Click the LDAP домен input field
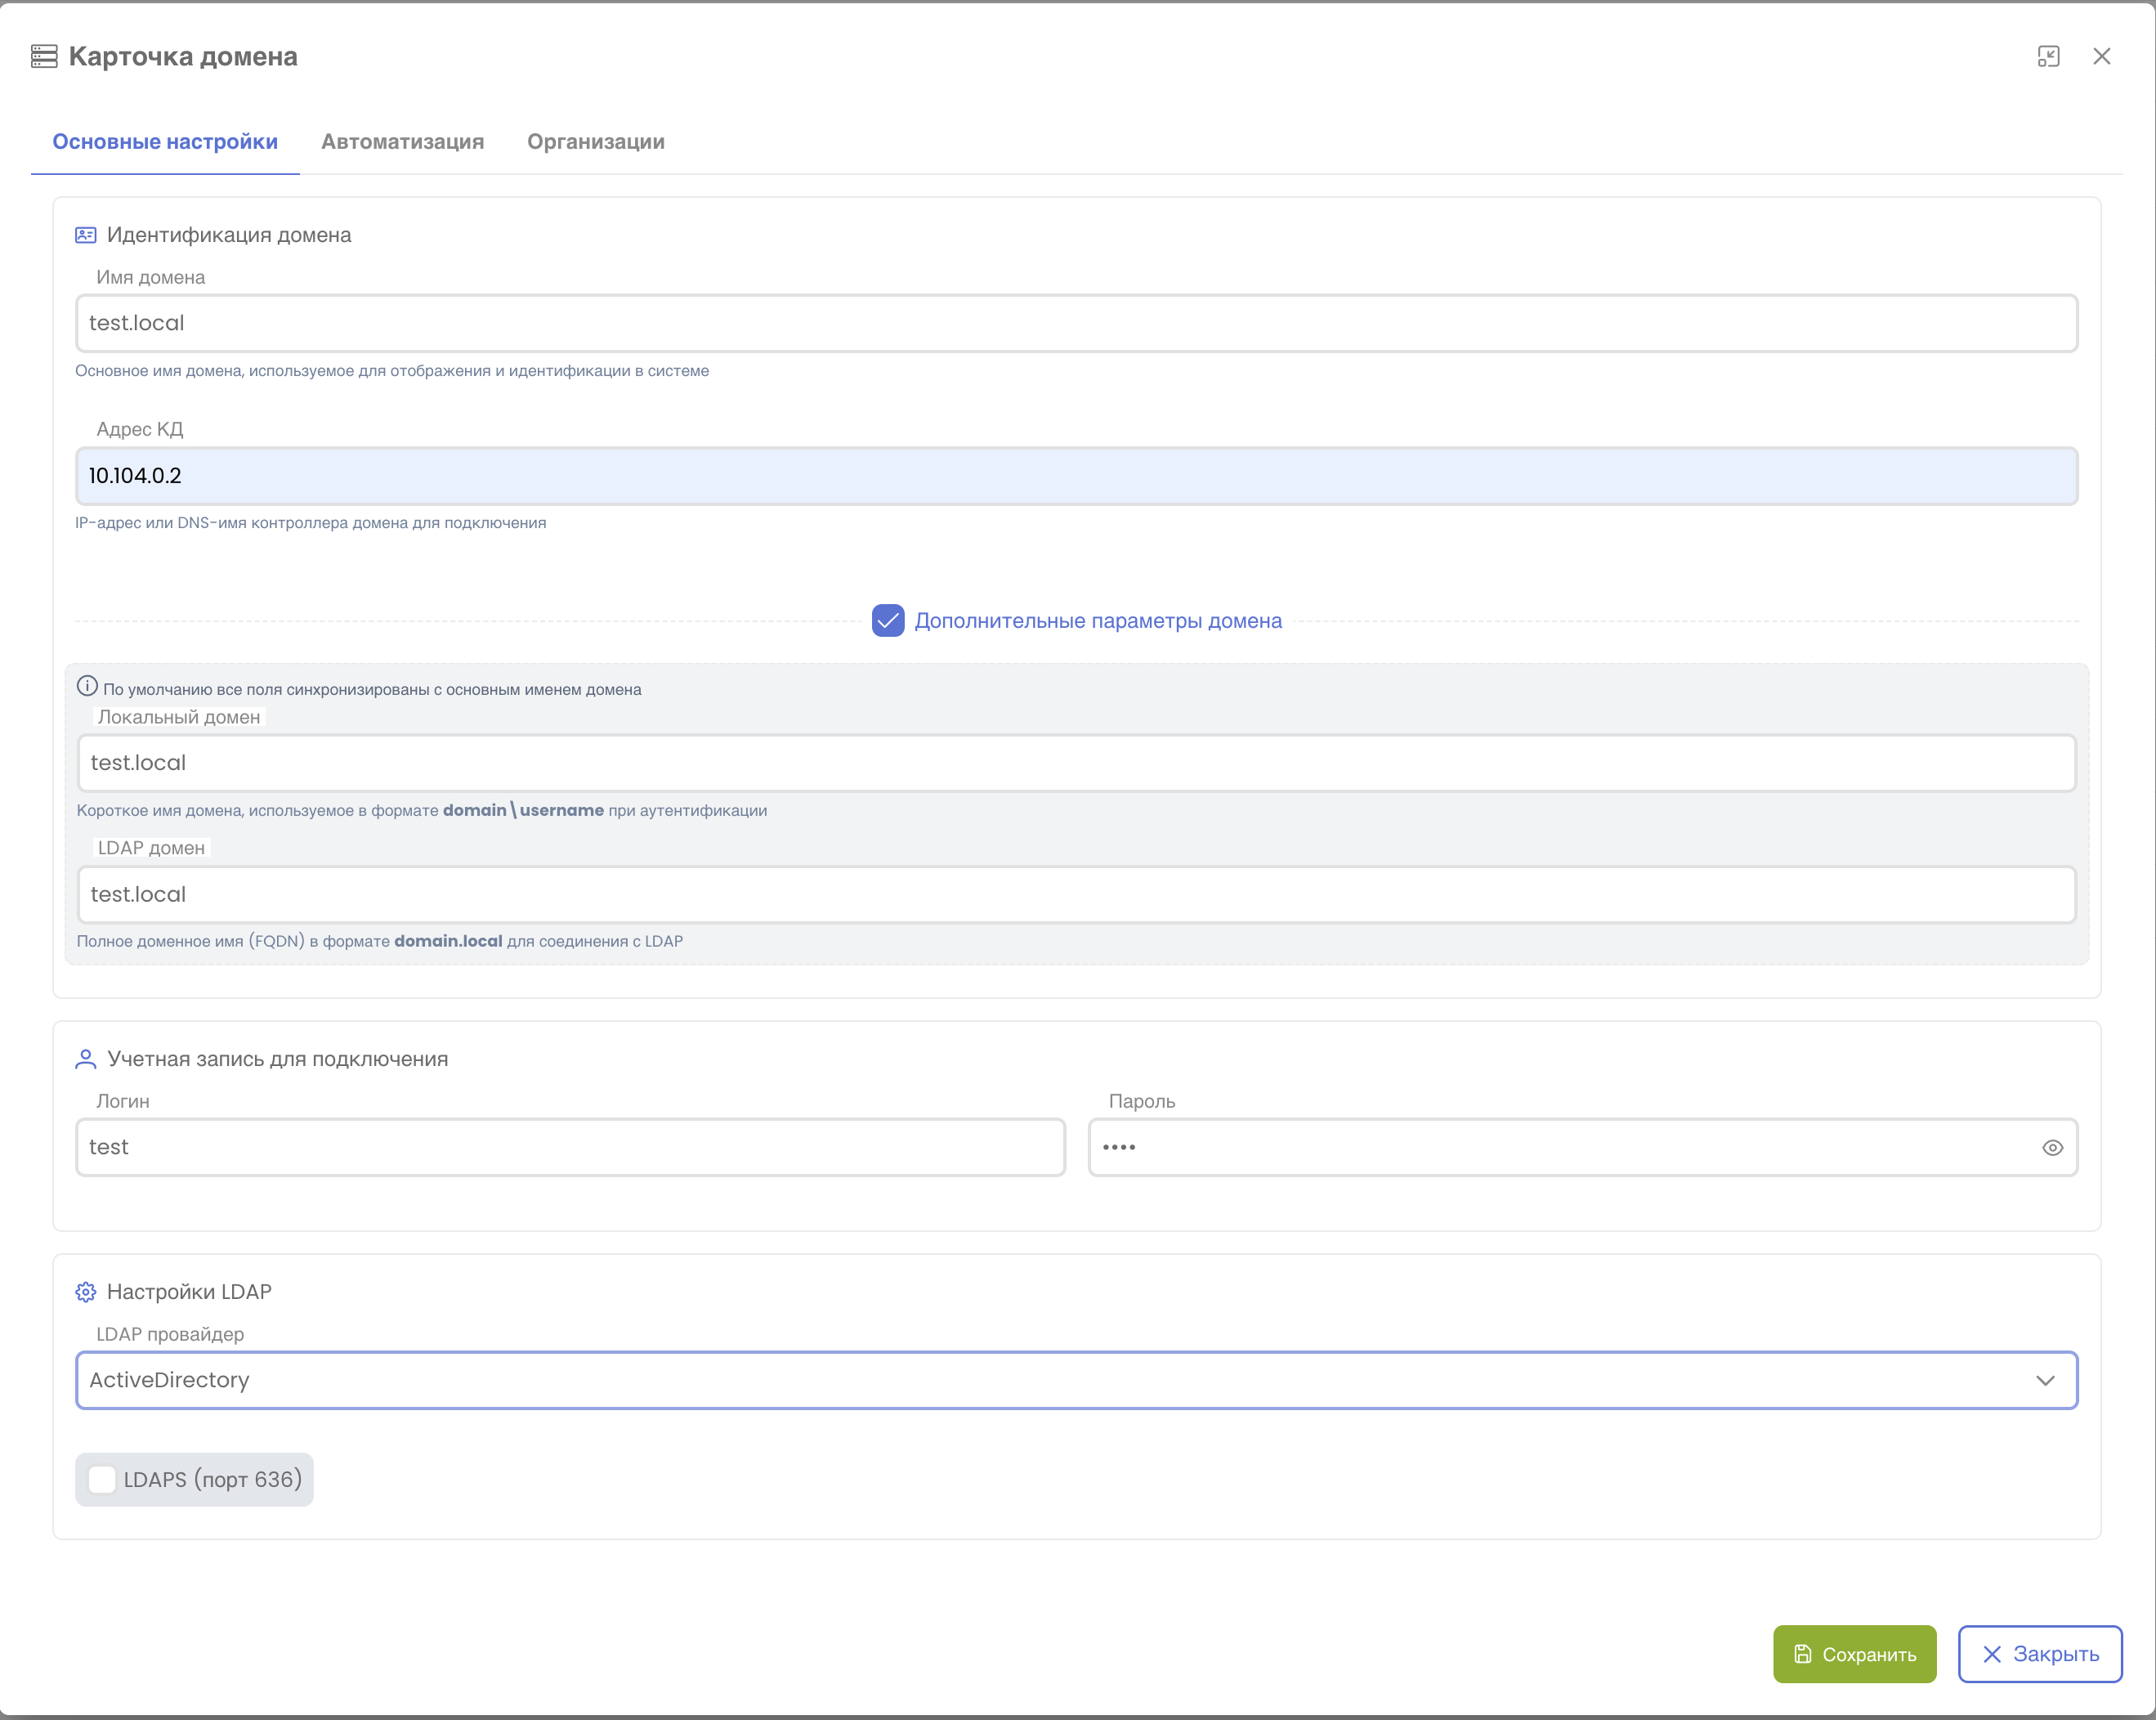 pyautogui.click(x=1076, y=894)
